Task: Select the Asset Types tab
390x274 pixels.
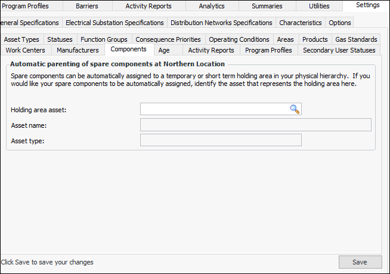Action: [21, 39]
